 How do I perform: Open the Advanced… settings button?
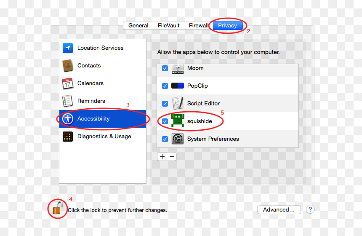click(279, 209)
